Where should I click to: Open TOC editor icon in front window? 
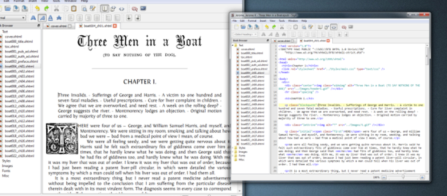pyautogui.click(x=351, y=27)
